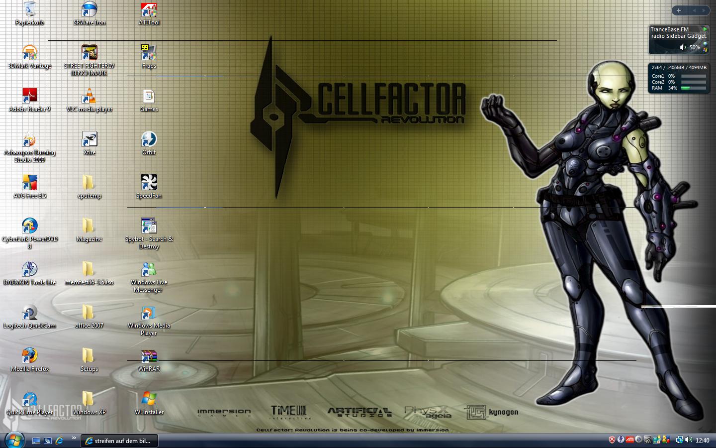Expand the Quick Launch overflow chevron
Image resolution: width=716 pixels, height=448 pixels.
[74, 438]
